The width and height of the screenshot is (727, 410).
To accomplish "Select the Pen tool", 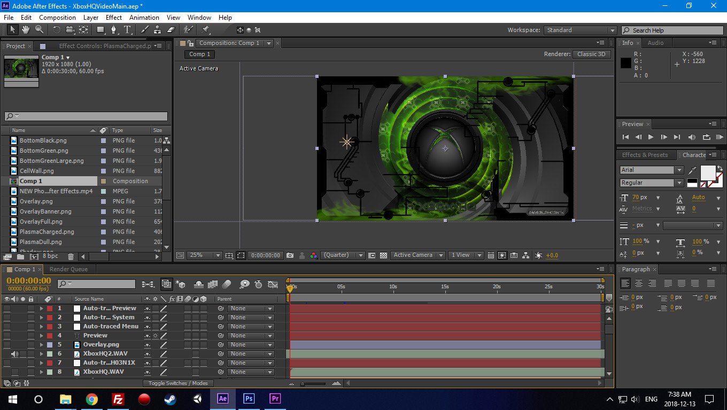I will point(114,30).
